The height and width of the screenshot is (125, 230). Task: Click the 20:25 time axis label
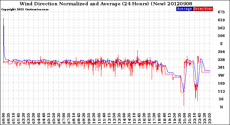point(179,118)
